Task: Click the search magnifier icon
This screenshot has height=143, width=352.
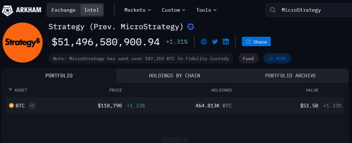Action: click(273, 10)
